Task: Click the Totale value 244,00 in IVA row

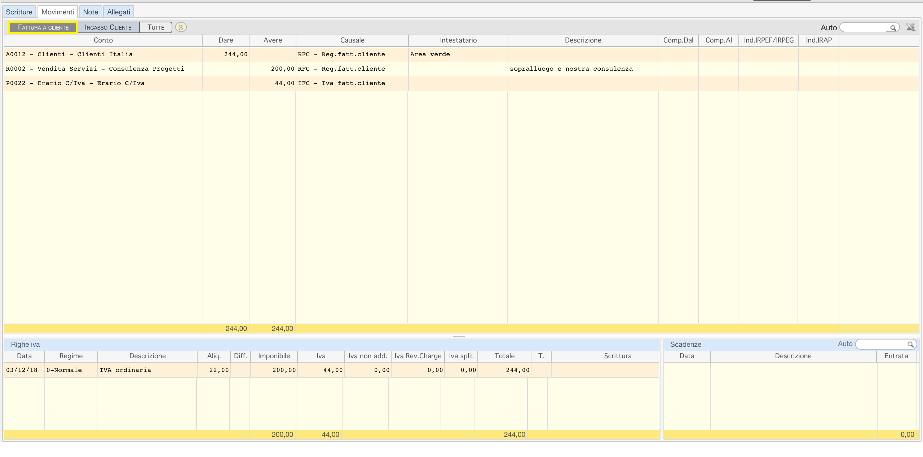Action: point(518,370)
